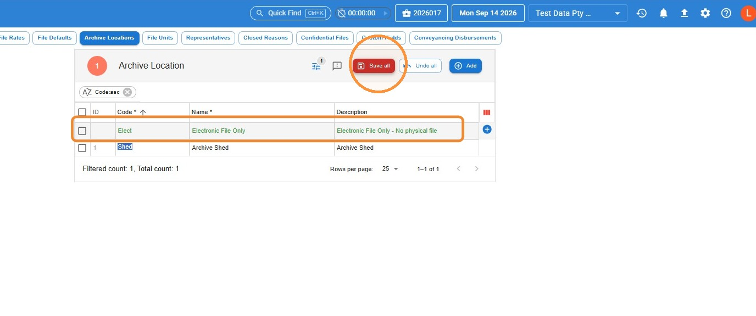Open the comment feedback icon

pyautogui.click(x=337, y=66)
